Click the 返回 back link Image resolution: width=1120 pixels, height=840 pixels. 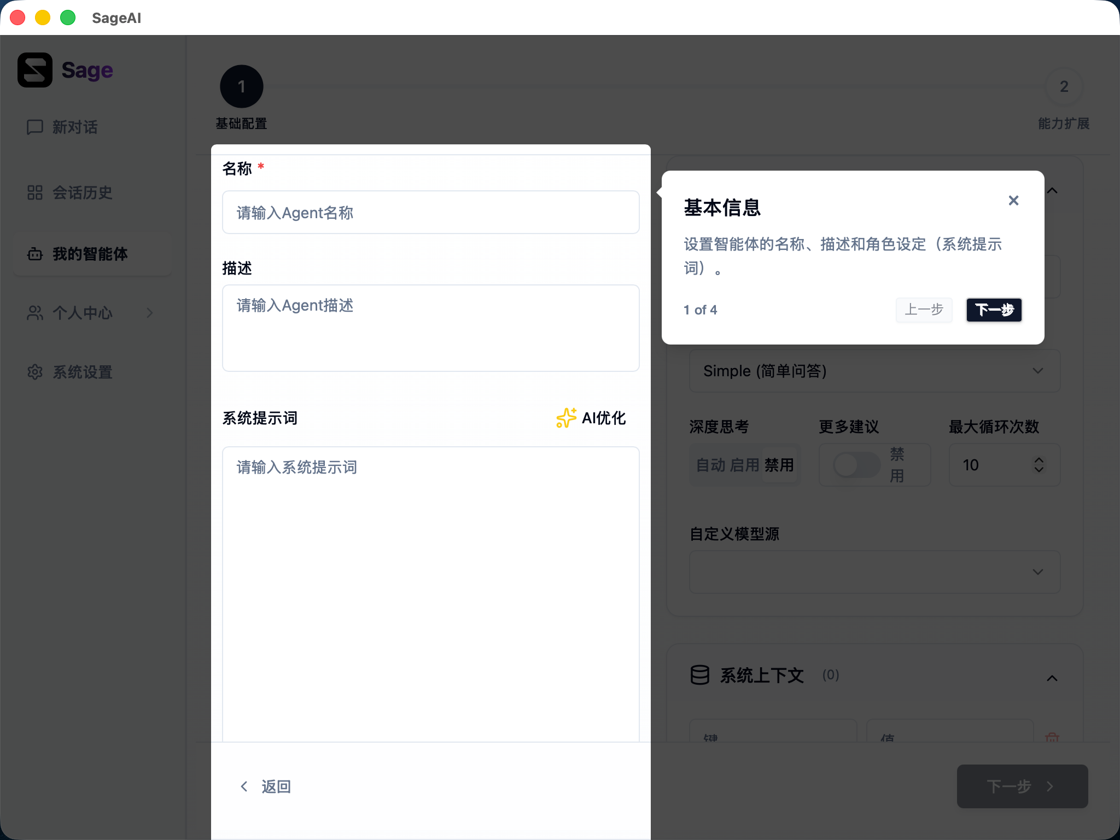266,786
